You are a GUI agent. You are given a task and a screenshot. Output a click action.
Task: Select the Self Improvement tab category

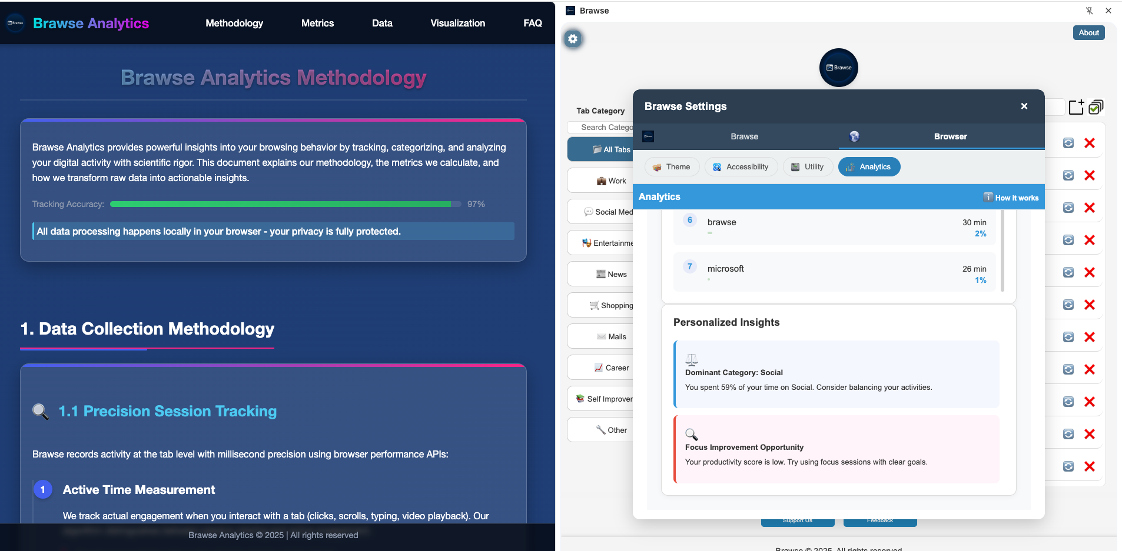click(x=600, y=399)
